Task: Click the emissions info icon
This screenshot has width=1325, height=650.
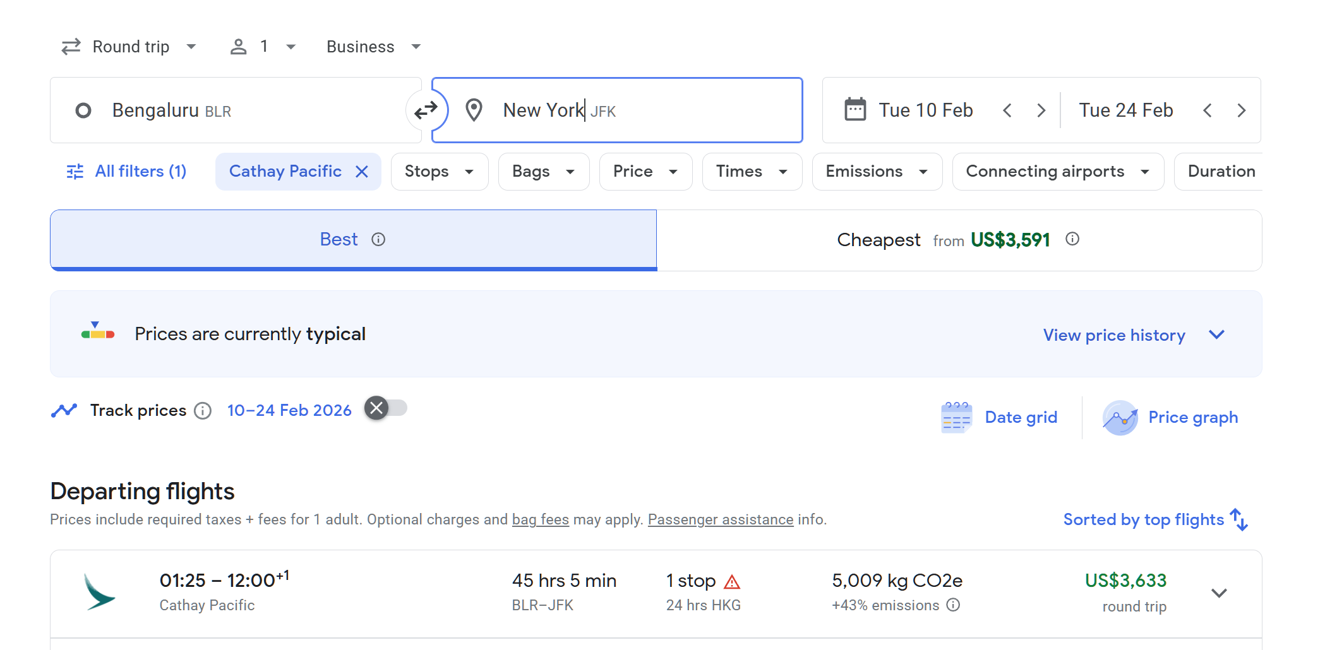Action: (954, 605)
